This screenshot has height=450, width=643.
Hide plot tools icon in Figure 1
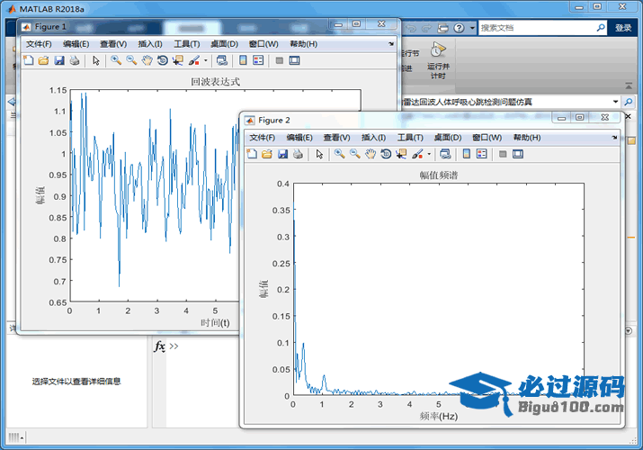click(280, 60)
